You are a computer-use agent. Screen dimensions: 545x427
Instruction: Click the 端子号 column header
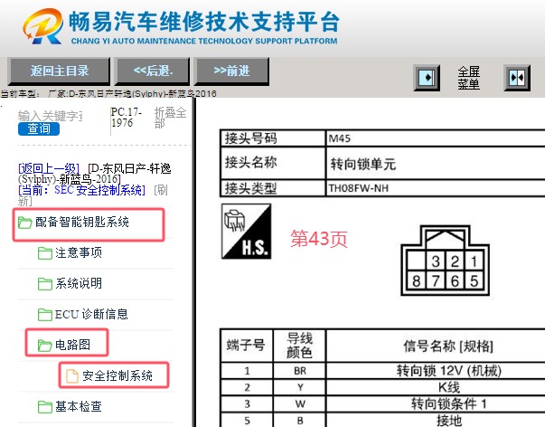[x=247, y=346]
